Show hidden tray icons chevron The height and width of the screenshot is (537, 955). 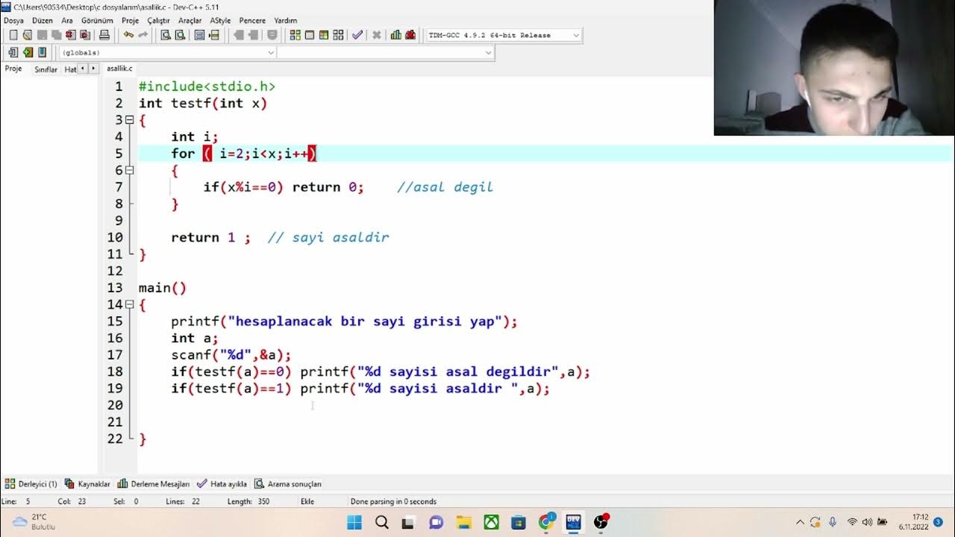pyautogui.click(x=800, y=522)
